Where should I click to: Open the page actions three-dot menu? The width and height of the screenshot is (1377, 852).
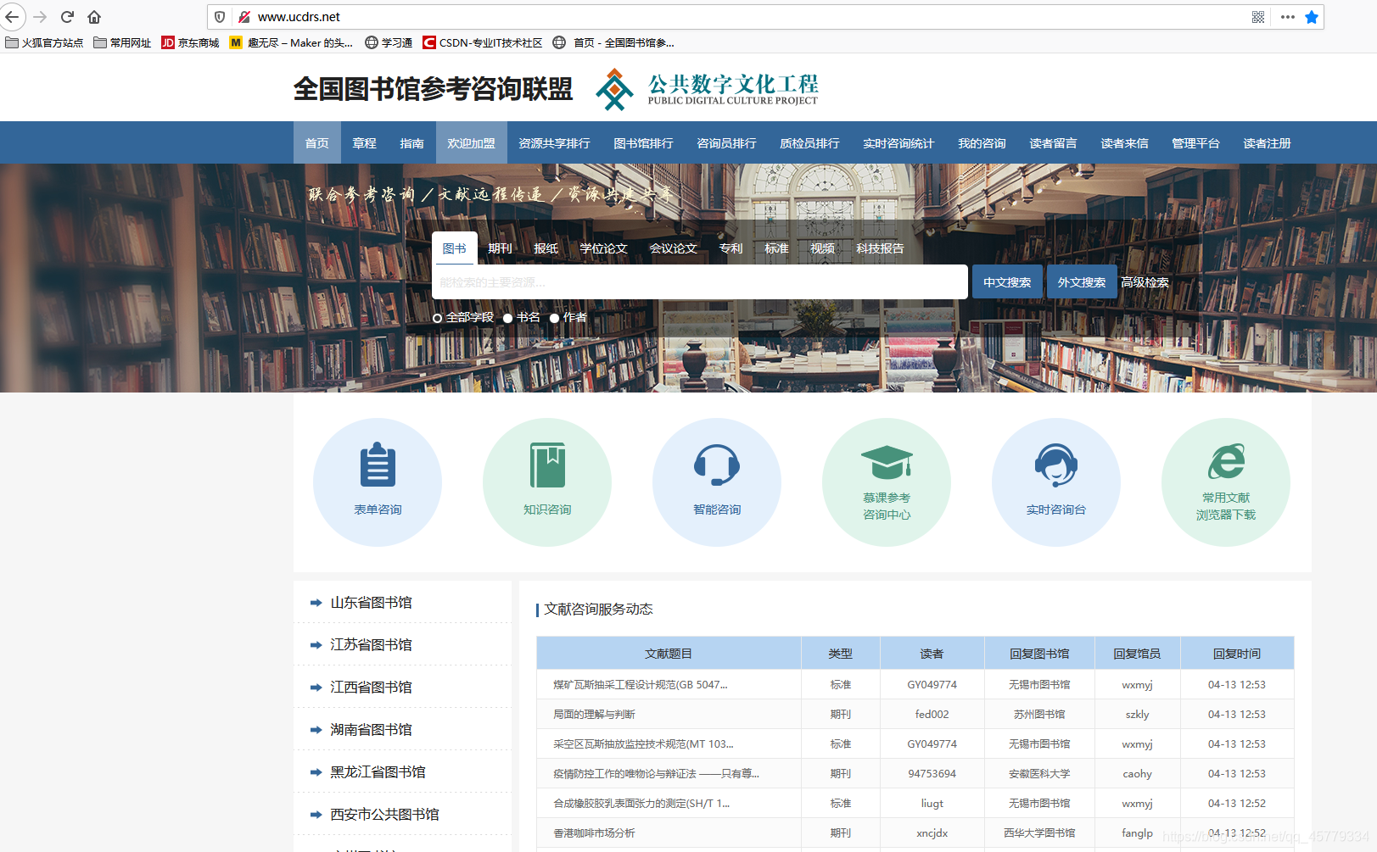click(x=1288, y=17)
